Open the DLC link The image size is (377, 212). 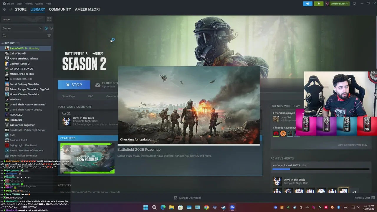pyautogui.click(x=91, y=96)
